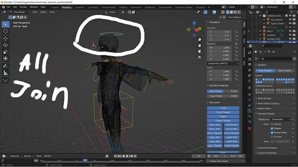Hide eyeball.L with its eye icon
Viewport: 298px width, 167px height.
(290, 35)
